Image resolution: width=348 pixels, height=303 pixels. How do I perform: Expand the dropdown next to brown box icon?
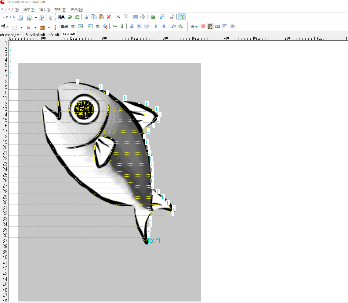click(x=49, y=27)
